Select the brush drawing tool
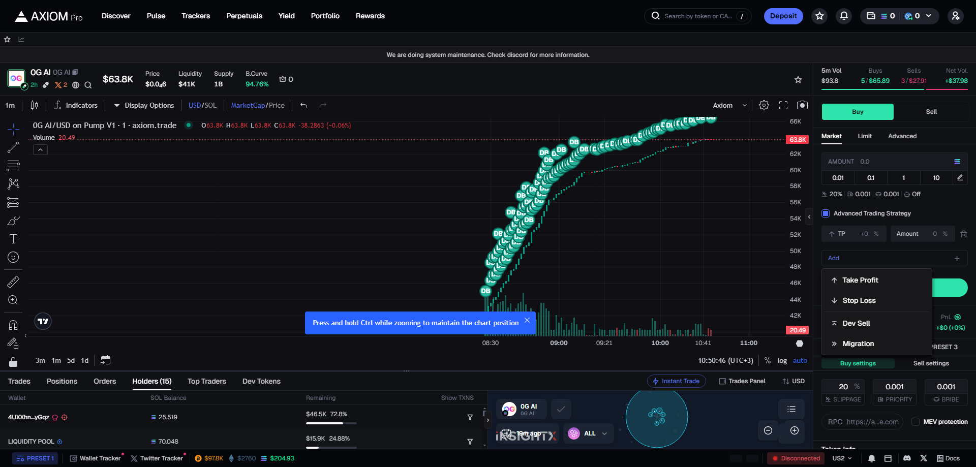 pos(13,221)
